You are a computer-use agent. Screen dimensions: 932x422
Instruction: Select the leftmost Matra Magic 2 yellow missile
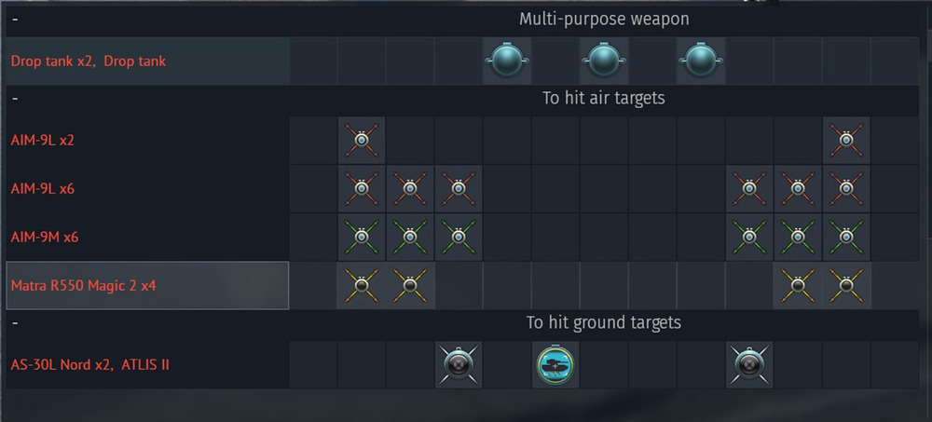pyautogui.click(x=362, y=286)
